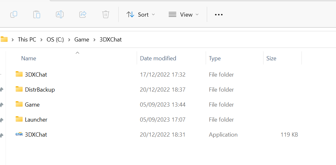Expand the chevron after Game breadcrumb
Viewport: 336px width, 165px height.
(94, 40)
